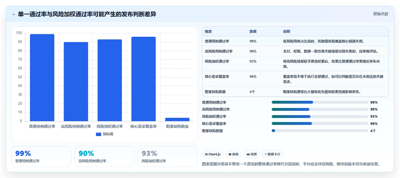Select the 进度 tag chip
Image resolution: width=400 pixels, height=178 pixels.
[252, 154]
